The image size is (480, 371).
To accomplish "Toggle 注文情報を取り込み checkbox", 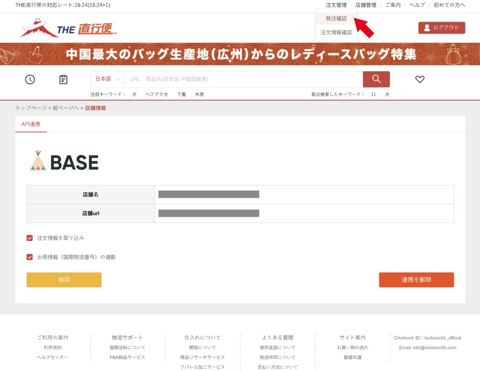I will click(30, 238).
